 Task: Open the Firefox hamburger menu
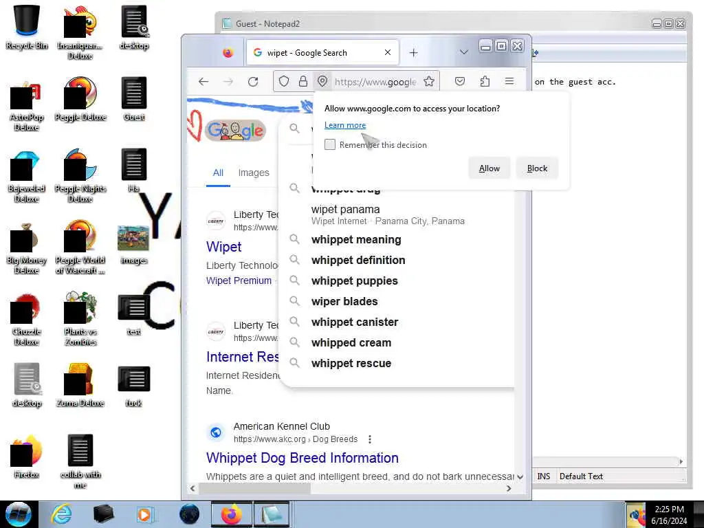click(x=509, y=81)
